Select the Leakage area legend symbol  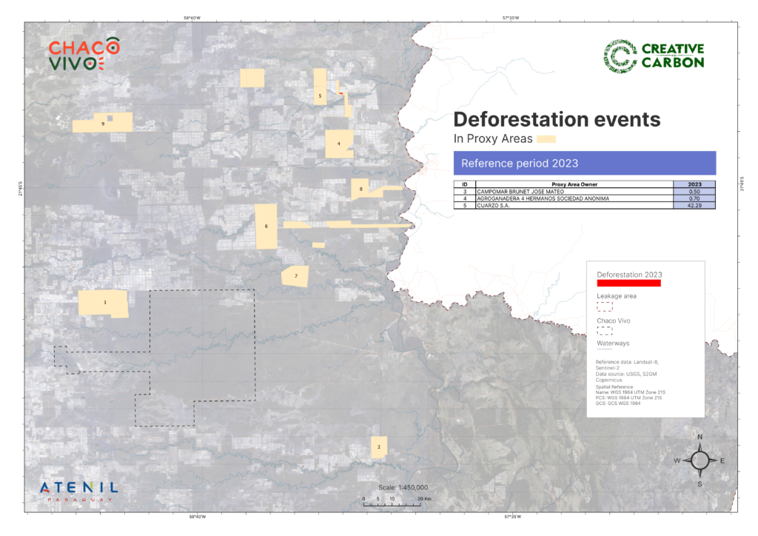pyautogui.click(x=606, y=306)
